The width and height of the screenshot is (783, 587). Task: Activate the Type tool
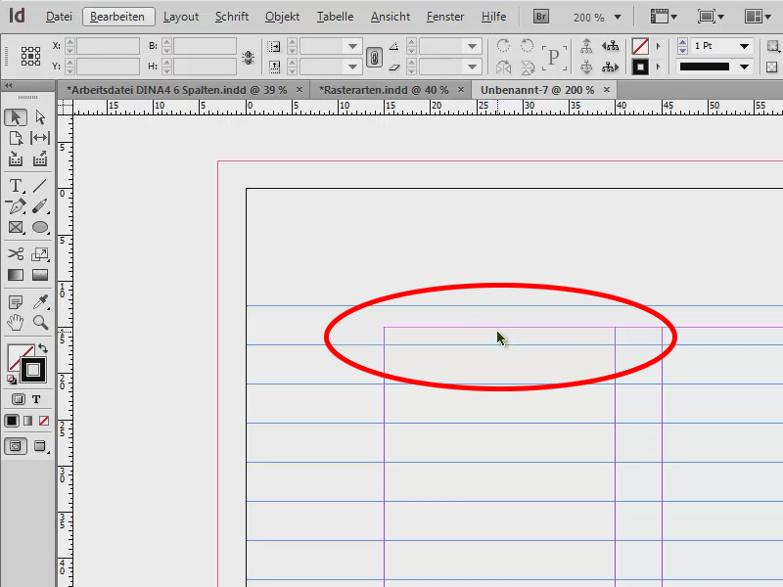[x=15, y=184]
